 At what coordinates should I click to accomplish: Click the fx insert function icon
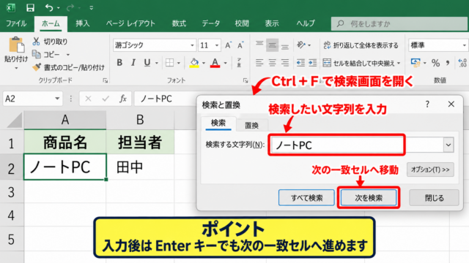coord(123,99)
